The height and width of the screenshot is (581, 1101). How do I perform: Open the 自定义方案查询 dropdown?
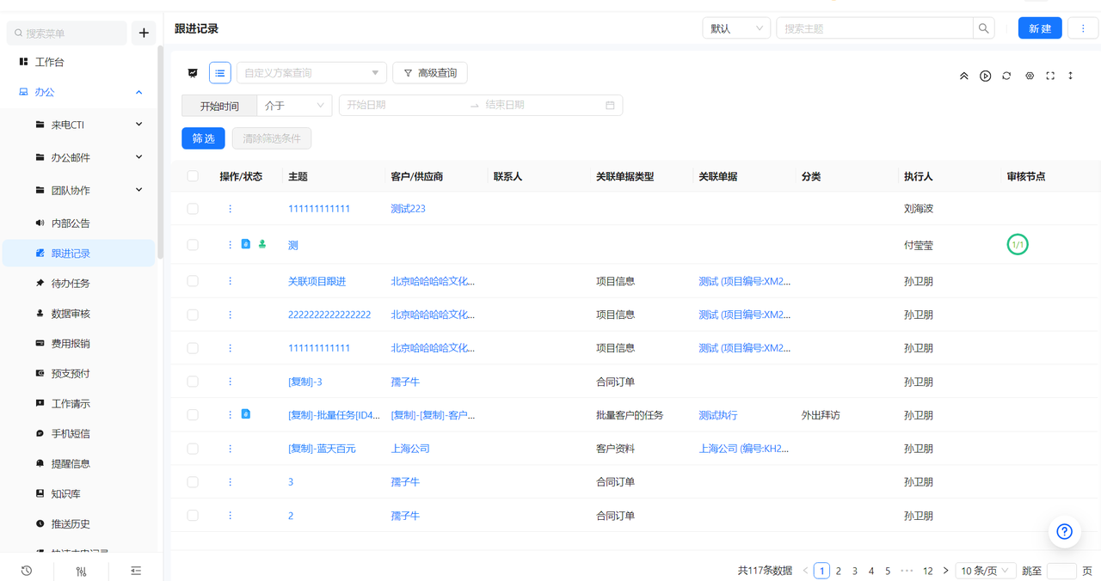311,73
